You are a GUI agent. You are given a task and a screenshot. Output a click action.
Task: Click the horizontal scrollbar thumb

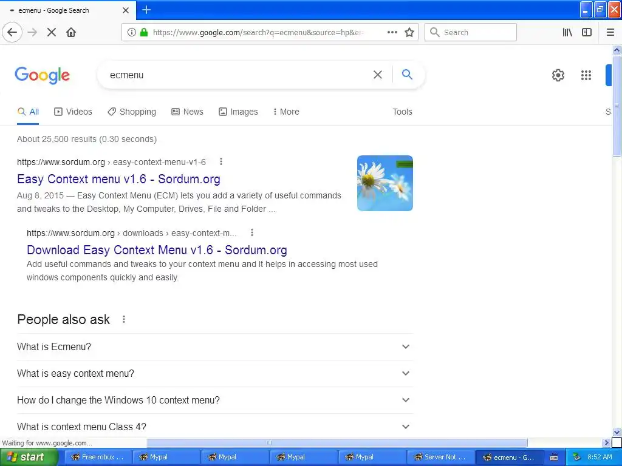click(x=337, y=442)
